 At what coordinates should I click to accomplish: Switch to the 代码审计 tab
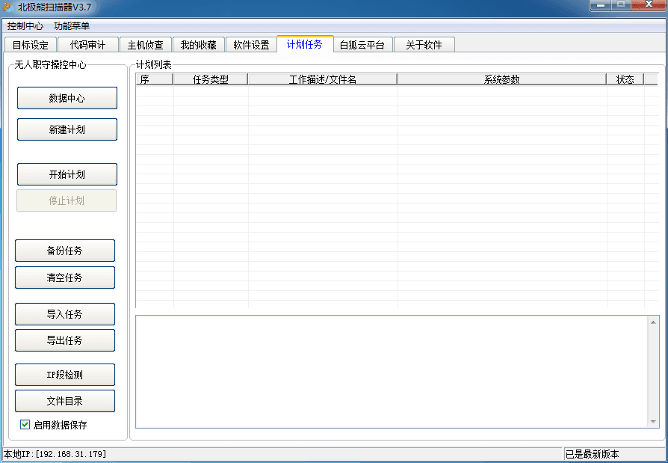[88, 45]
